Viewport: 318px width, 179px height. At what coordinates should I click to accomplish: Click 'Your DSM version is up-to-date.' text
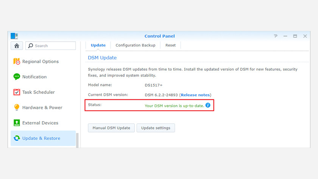pyautogui.click(x=175, y=106)
